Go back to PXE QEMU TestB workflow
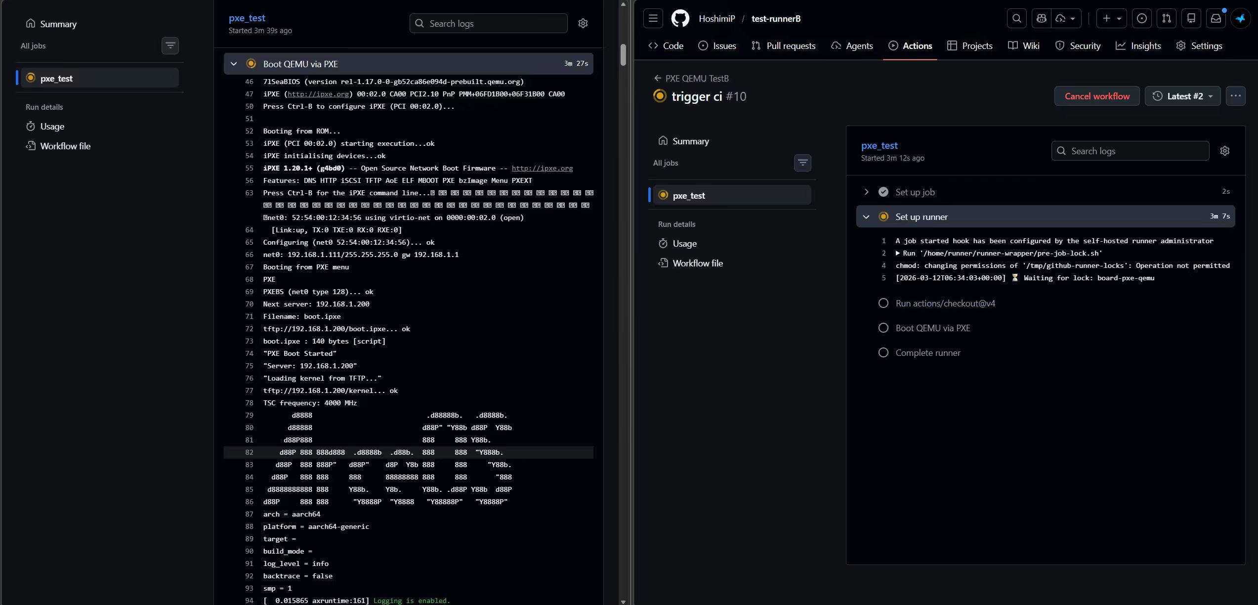This screenshot has width=1258, height=605. (691, 78)
